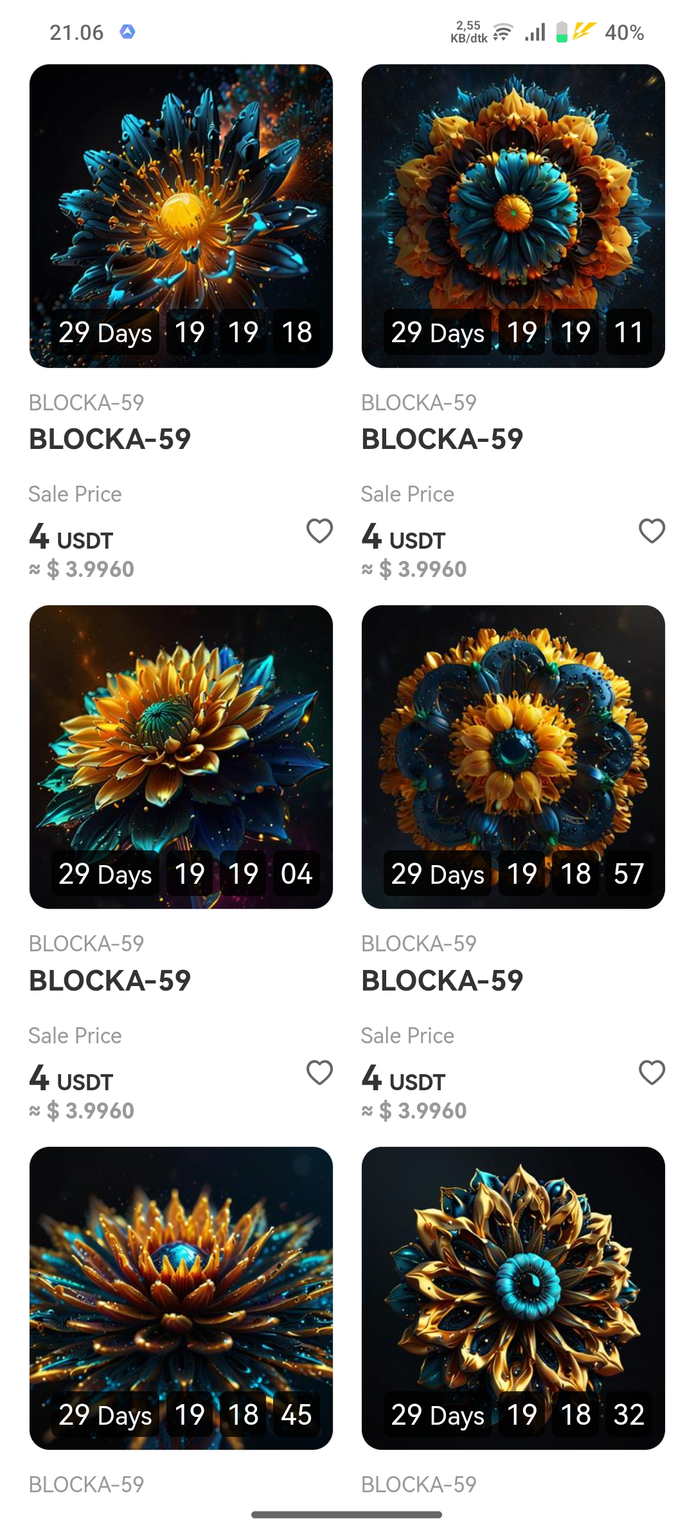Select BLOCKA-59 title under timer 19 19 04
This screenshot has height=1536, width=694.
coord(110,981)
